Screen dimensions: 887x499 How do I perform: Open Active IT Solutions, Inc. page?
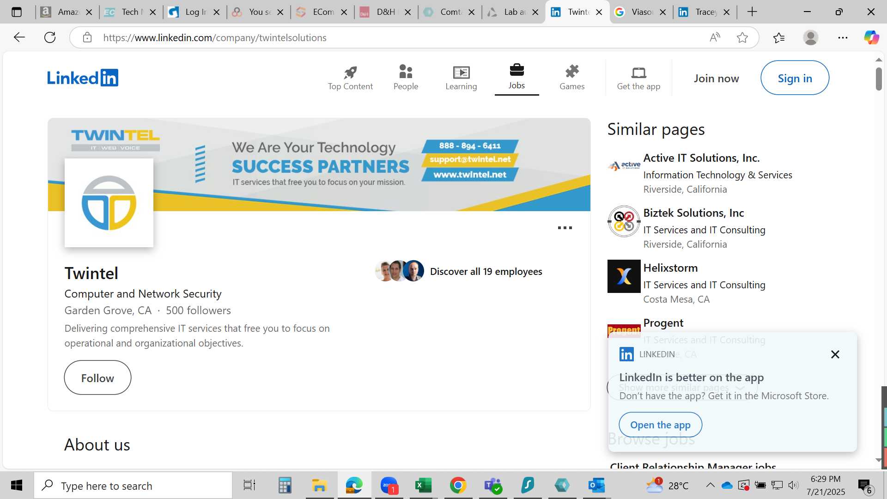point(701,158)
